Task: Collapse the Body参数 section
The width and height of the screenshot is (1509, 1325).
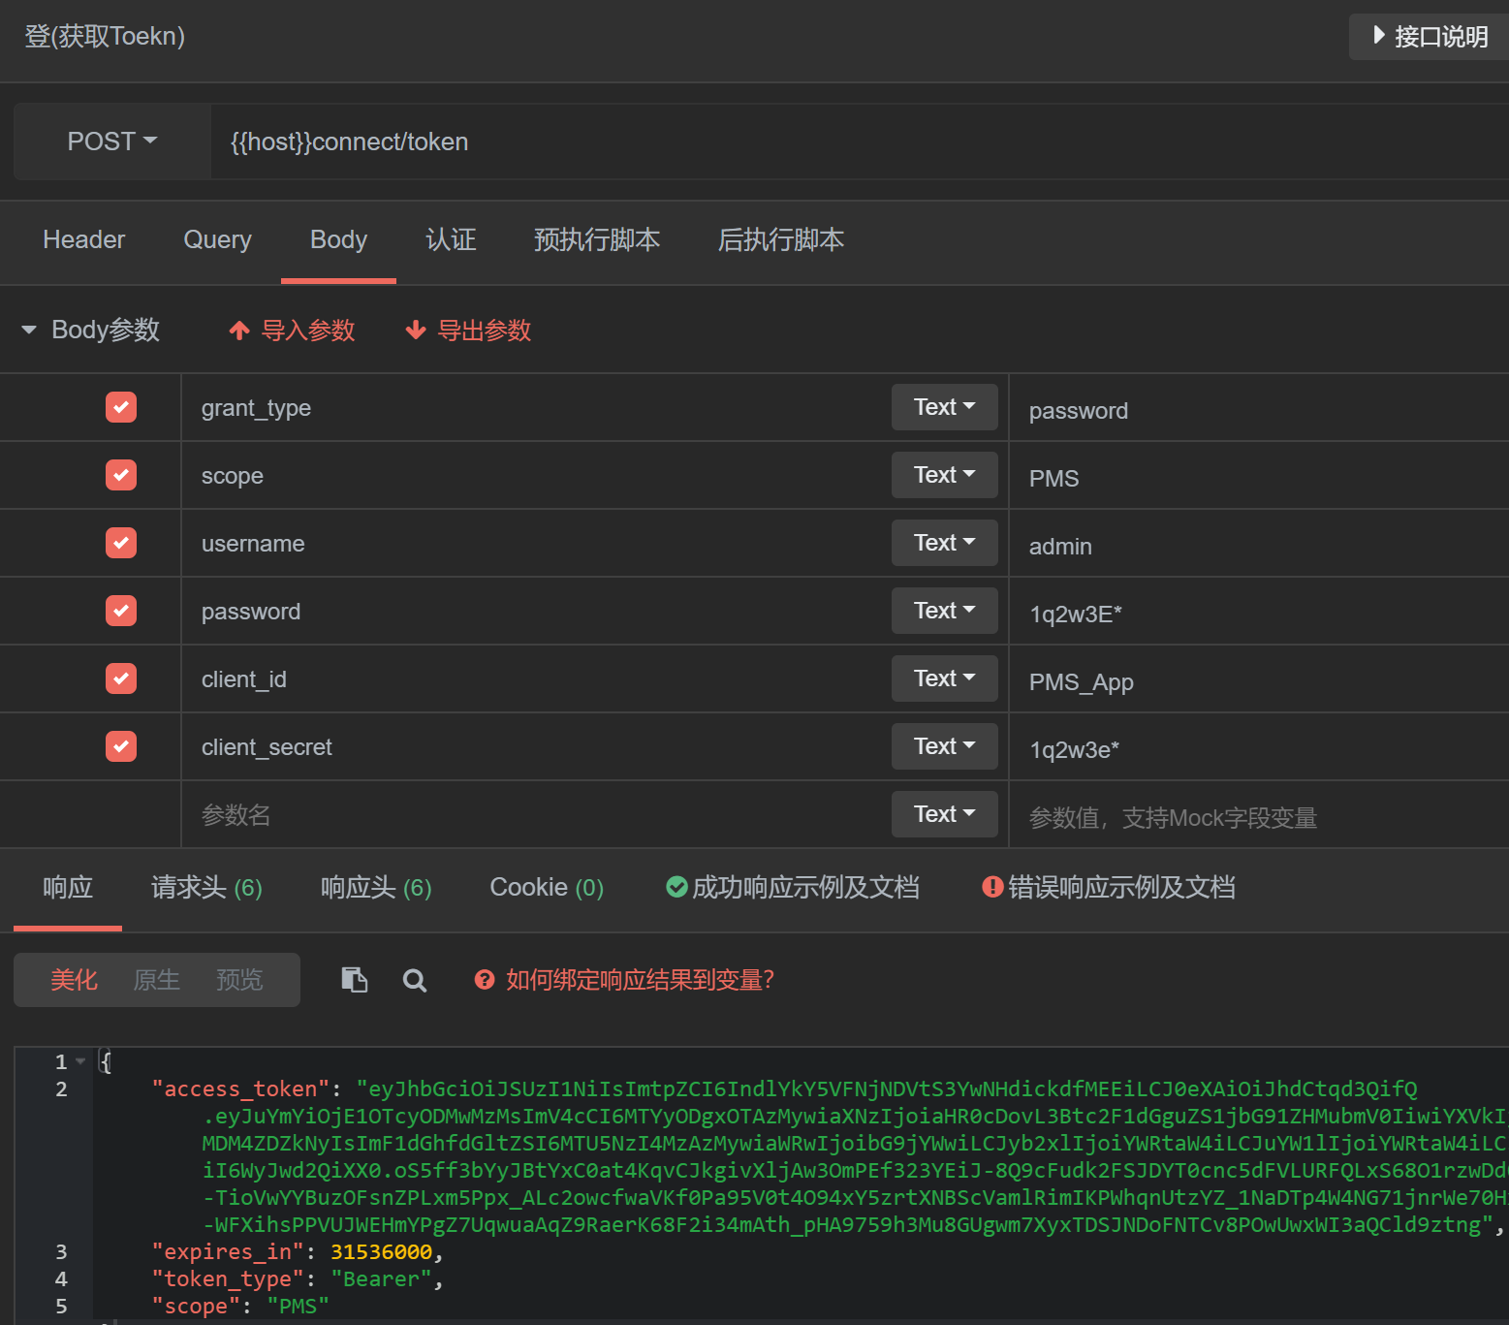Action: pyautogui.click(x=28, y=329)
